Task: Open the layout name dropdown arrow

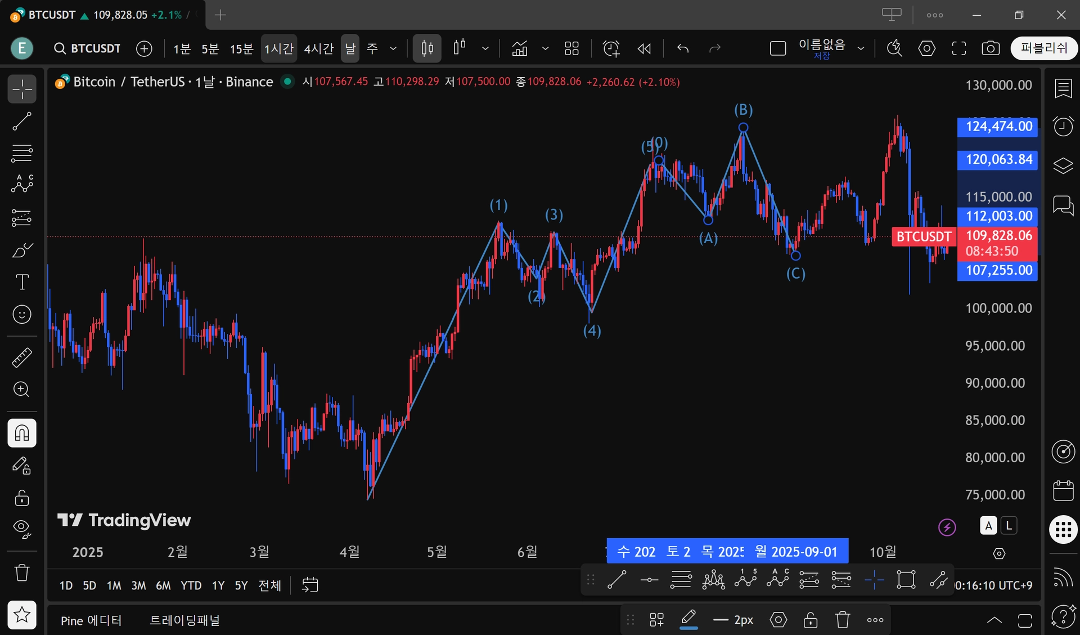Action: tap(861, 49)
